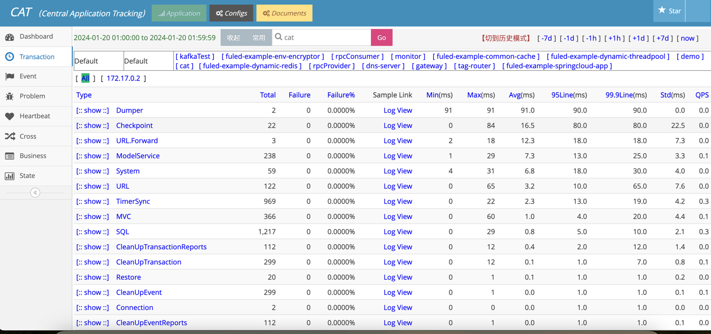The image size is (711, 334).
Task: Advance one day with +1d
Action: pyautogui.click(x=638, y=38)
